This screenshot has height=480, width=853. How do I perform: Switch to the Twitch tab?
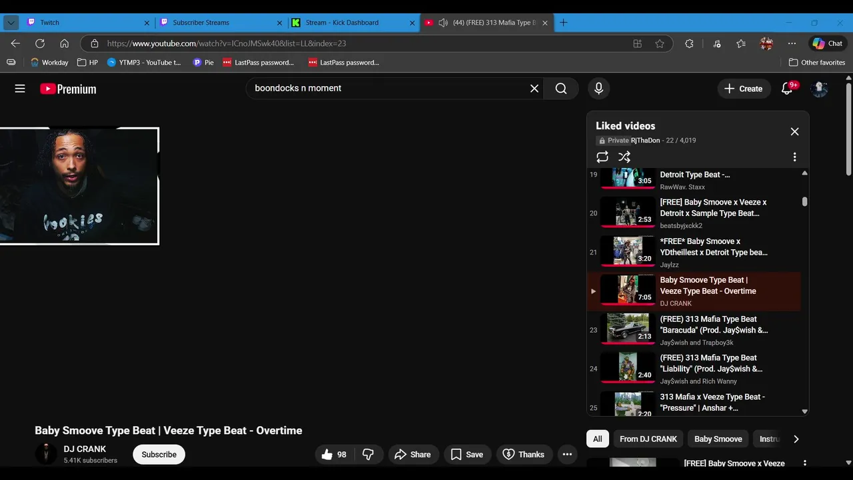click(87, 23)
